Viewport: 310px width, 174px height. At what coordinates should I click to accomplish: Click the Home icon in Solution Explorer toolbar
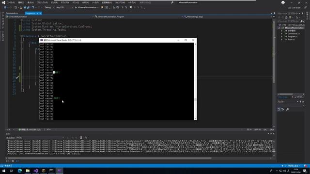click(286, 17)
